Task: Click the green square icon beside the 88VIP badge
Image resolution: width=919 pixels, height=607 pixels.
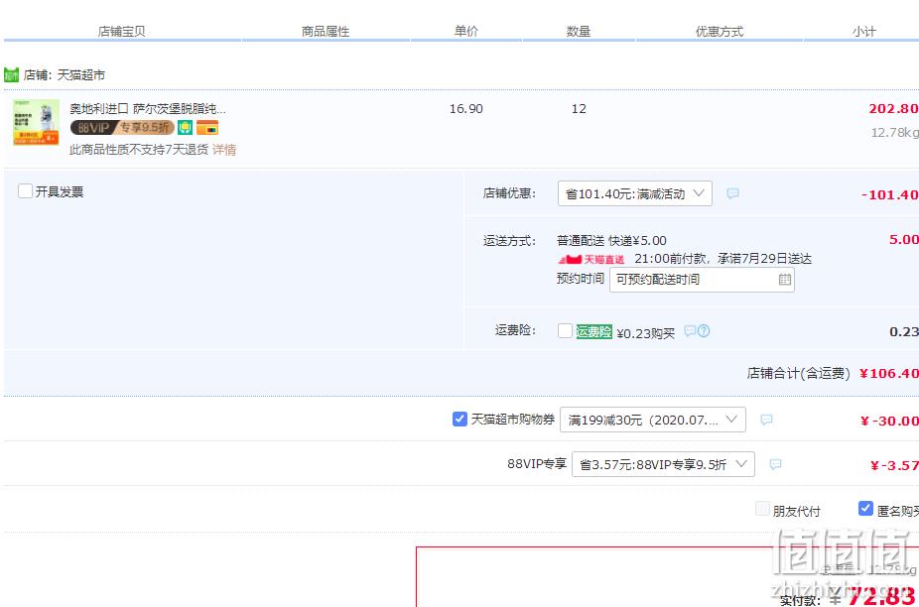Action: [x=186, y=127]
